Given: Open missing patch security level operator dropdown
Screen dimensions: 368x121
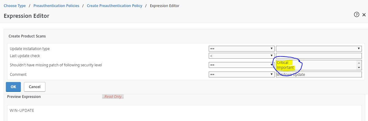Looking at the screenshot, I should [242, 65].
